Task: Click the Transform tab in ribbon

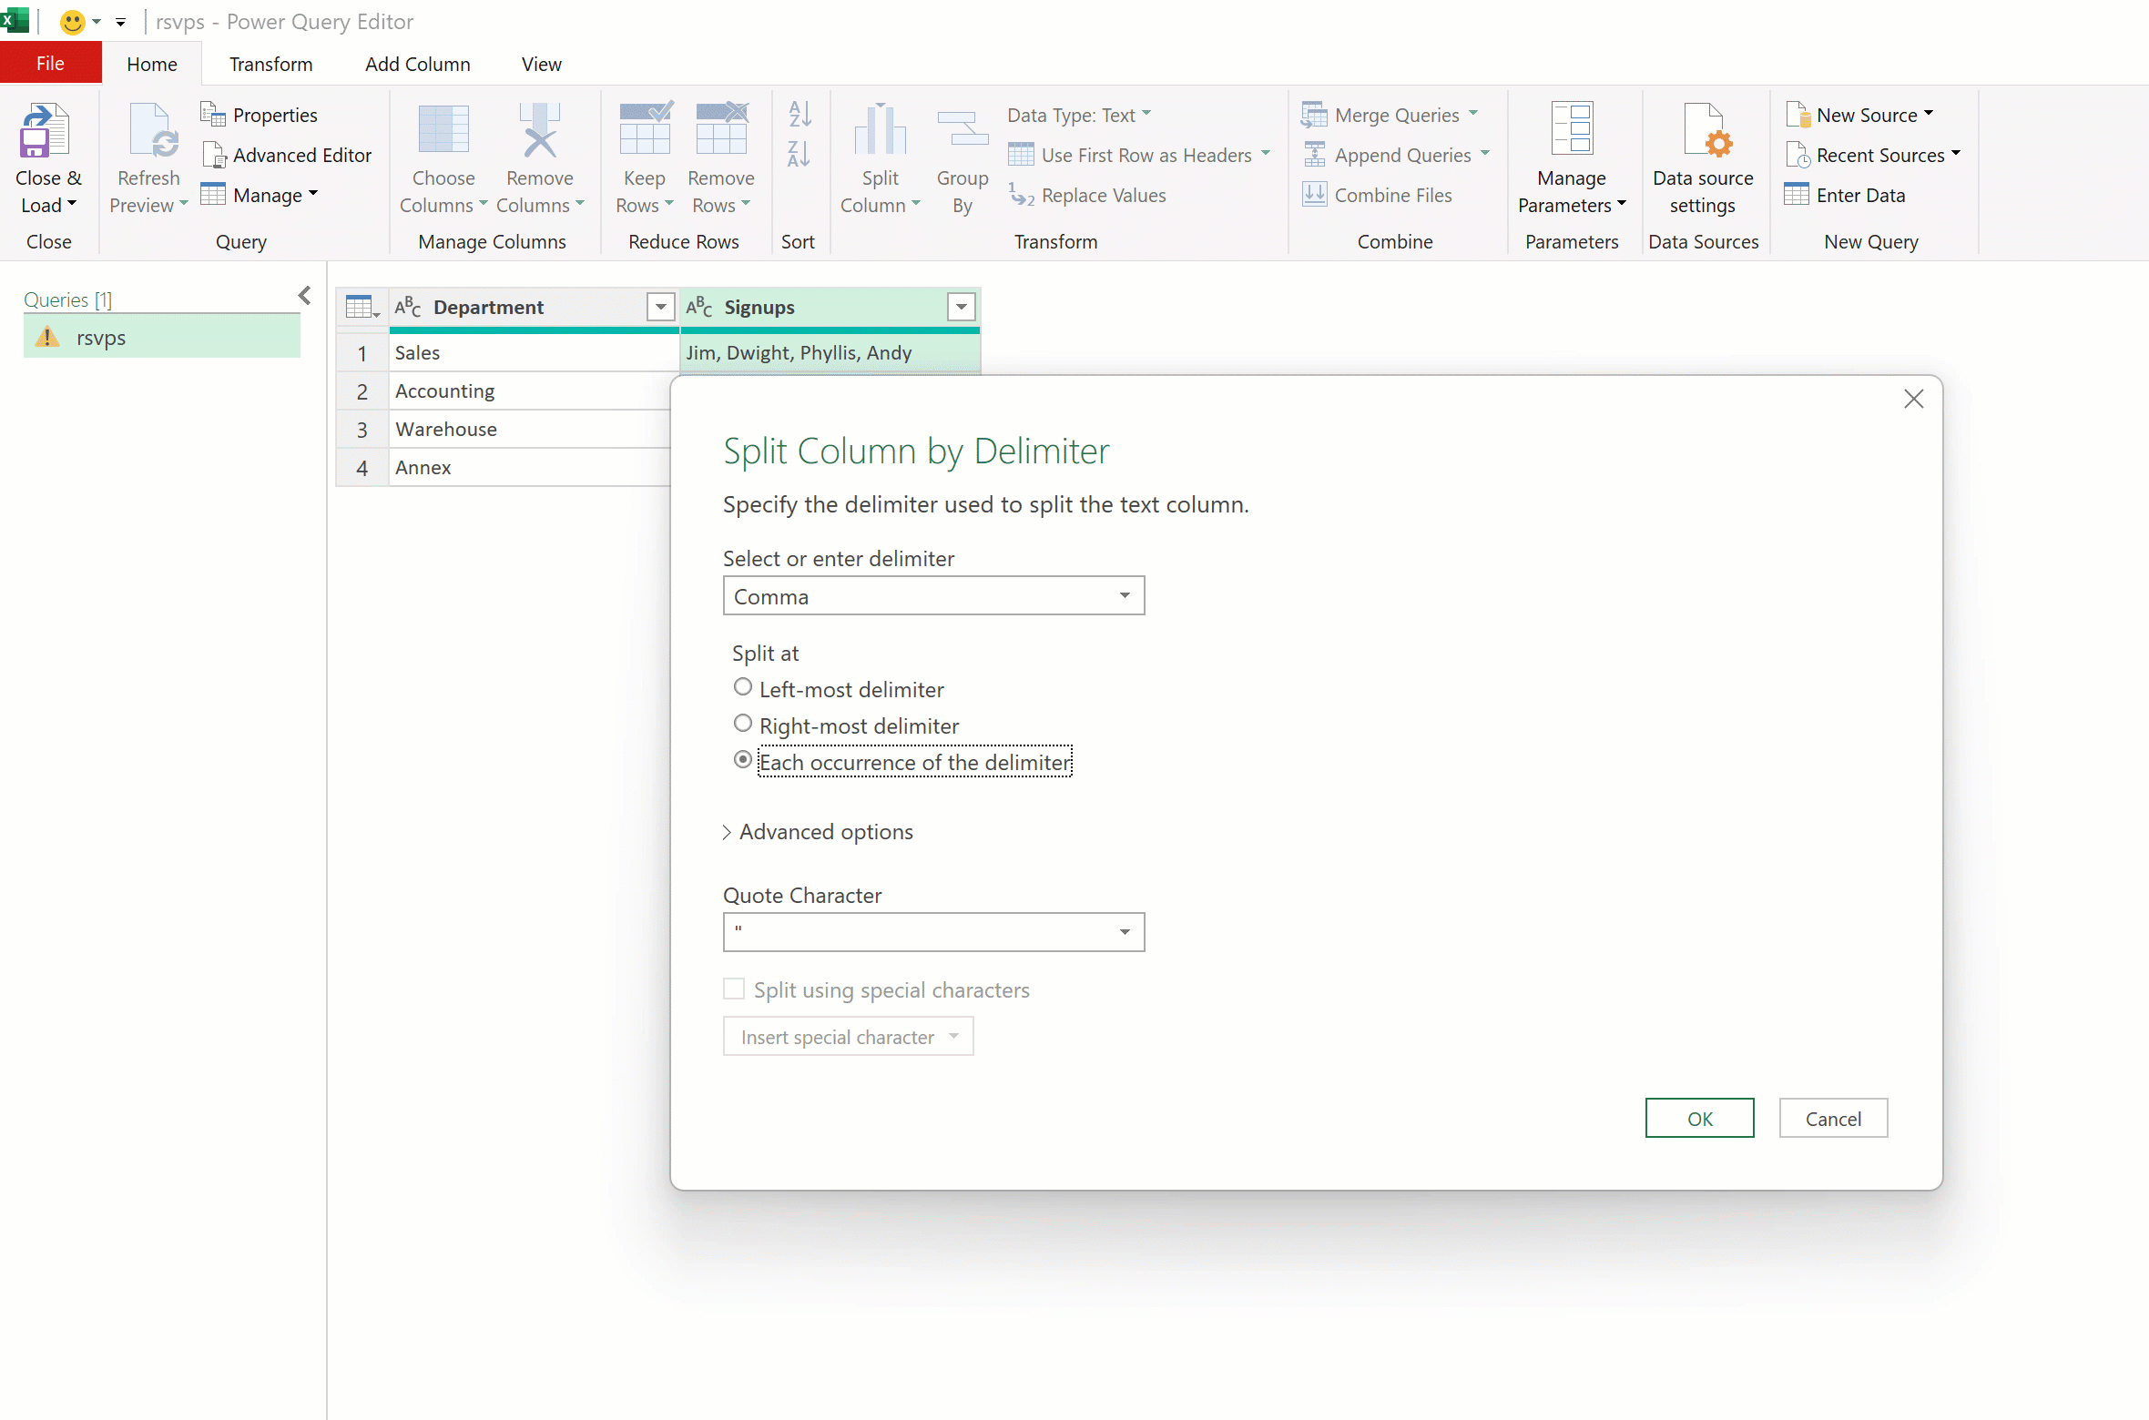Action: (270, 64)
